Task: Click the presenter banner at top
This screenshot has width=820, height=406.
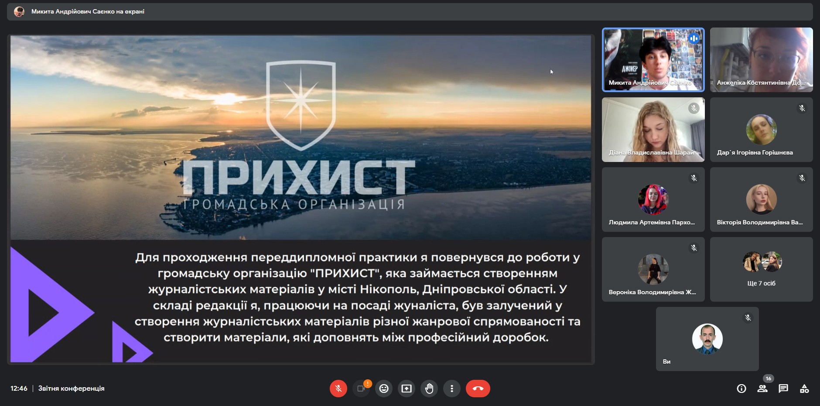Action: click(87, 12)
